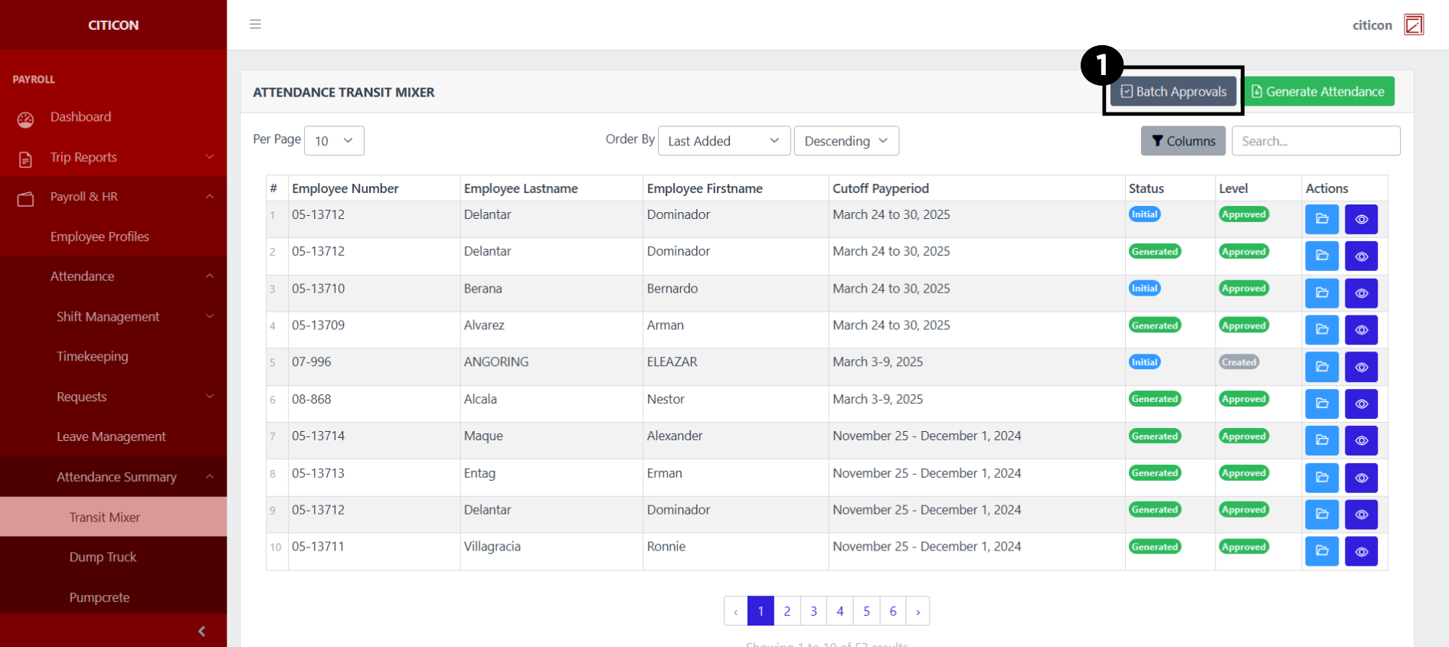This screenshot has height=647, width=1449.
Task: Click eye view icon for Alvarez row
Action: click(1361, 330)
